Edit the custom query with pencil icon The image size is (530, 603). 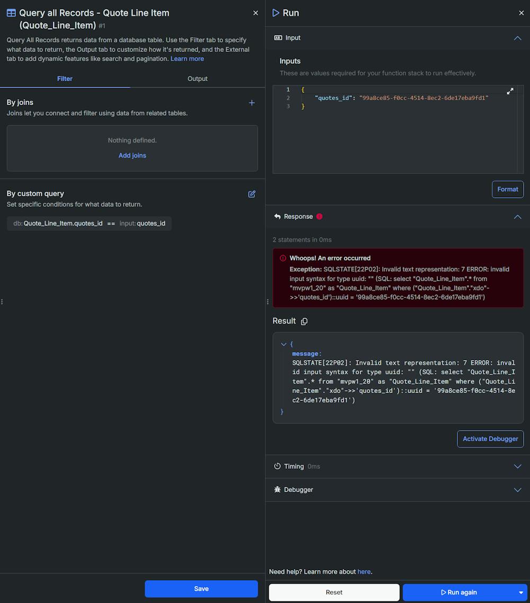[252, 194]
